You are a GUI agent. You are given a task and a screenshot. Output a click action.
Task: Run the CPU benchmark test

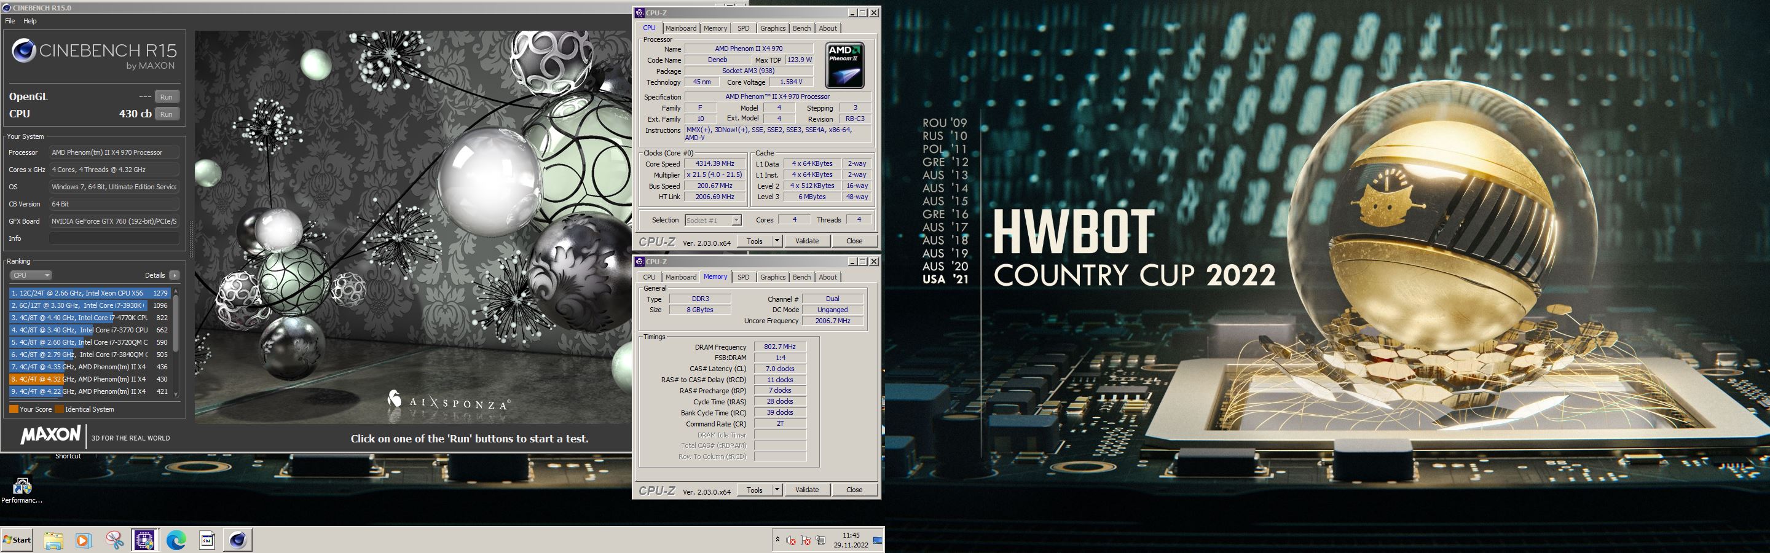[x=167, y=114]
